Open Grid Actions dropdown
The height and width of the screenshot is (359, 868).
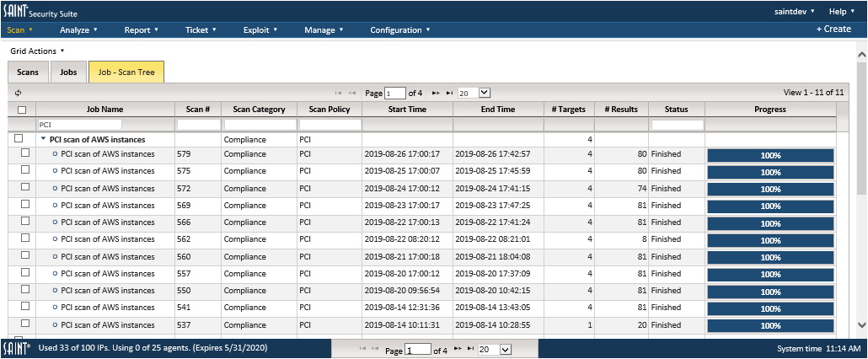point(37,51)
